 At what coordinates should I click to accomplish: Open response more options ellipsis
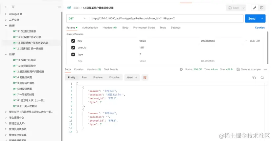[x=265, y=69]
